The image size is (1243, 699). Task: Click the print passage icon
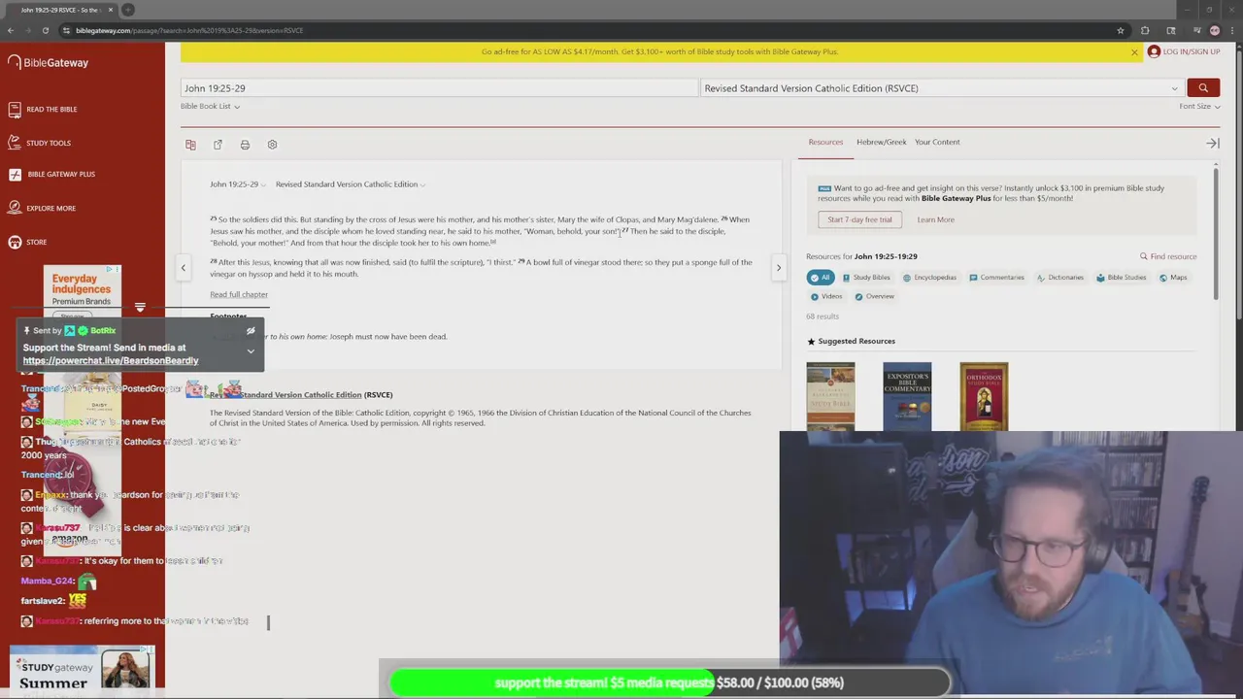tap(245, 145)
